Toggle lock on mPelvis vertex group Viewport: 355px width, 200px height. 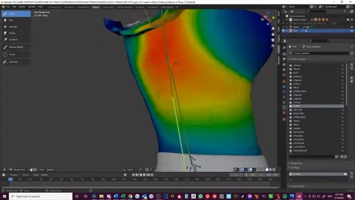pyautogui.click(x=343, y=66)
